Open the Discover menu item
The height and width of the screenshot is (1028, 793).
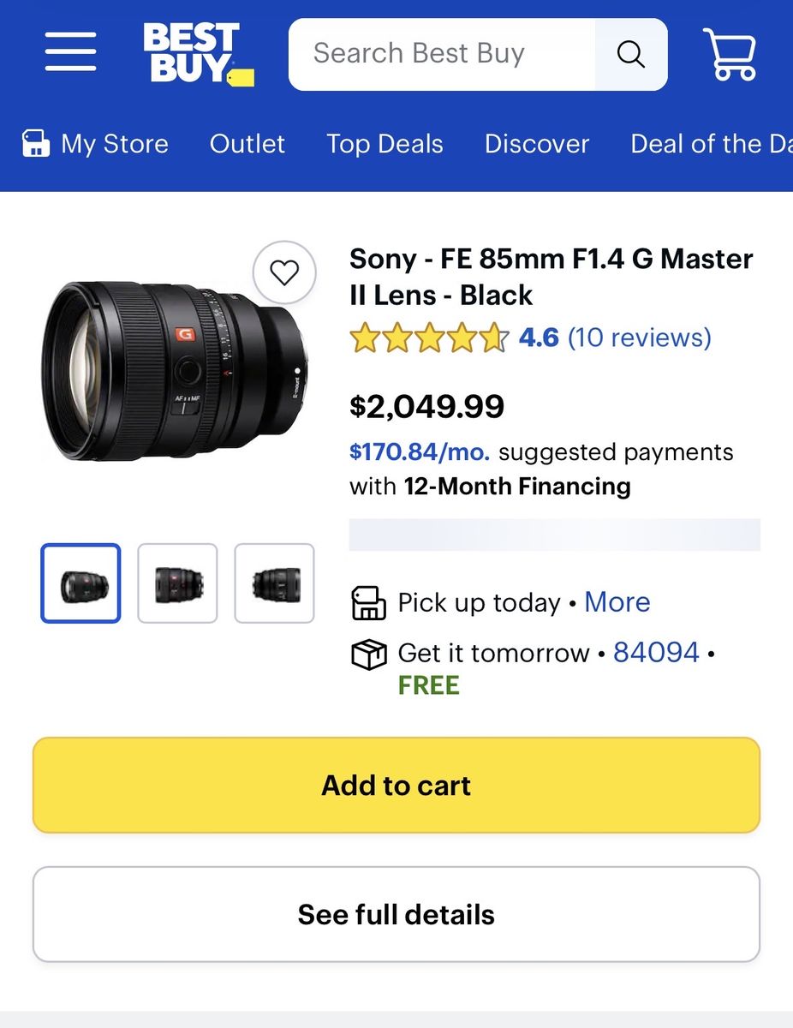coord(537,144)
